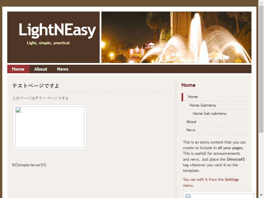This screenshot has width=264, height=198.
Task: Select Home in the sidebar menu
Action: click(193, 97)
